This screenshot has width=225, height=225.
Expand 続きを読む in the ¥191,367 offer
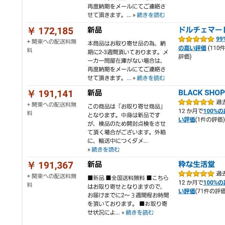tap(140, 213)
